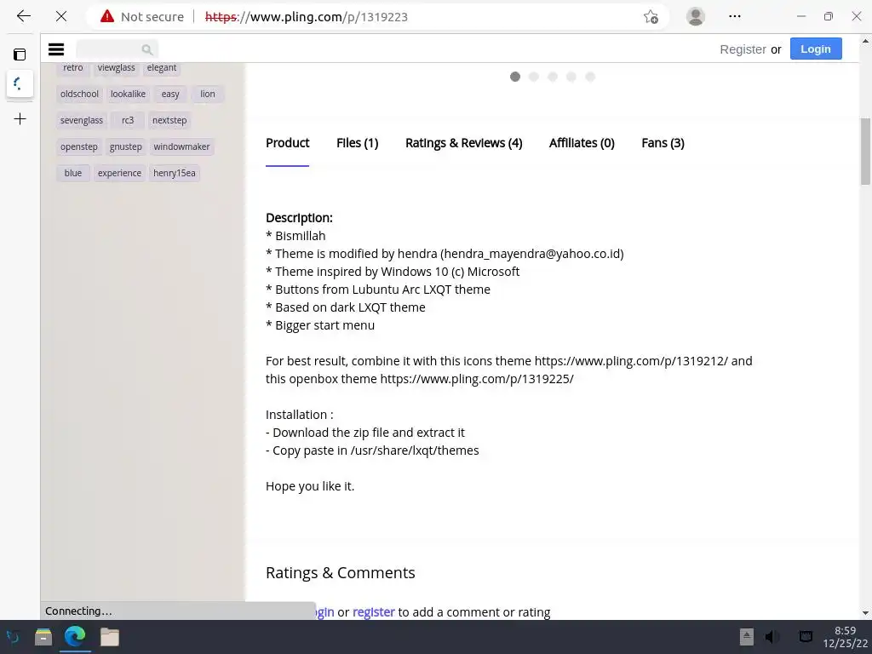Open the LXQt start menu in taskbar

[x=13, y=637]
